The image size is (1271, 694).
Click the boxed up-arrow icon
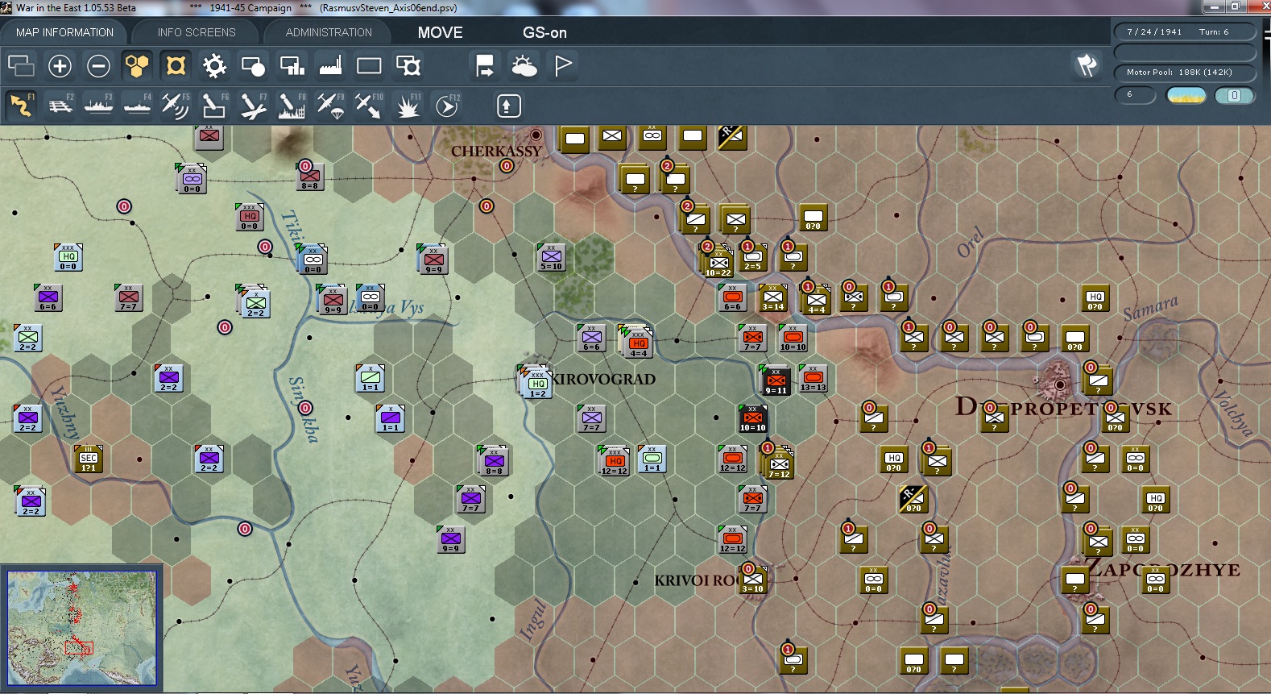point(508,106)
